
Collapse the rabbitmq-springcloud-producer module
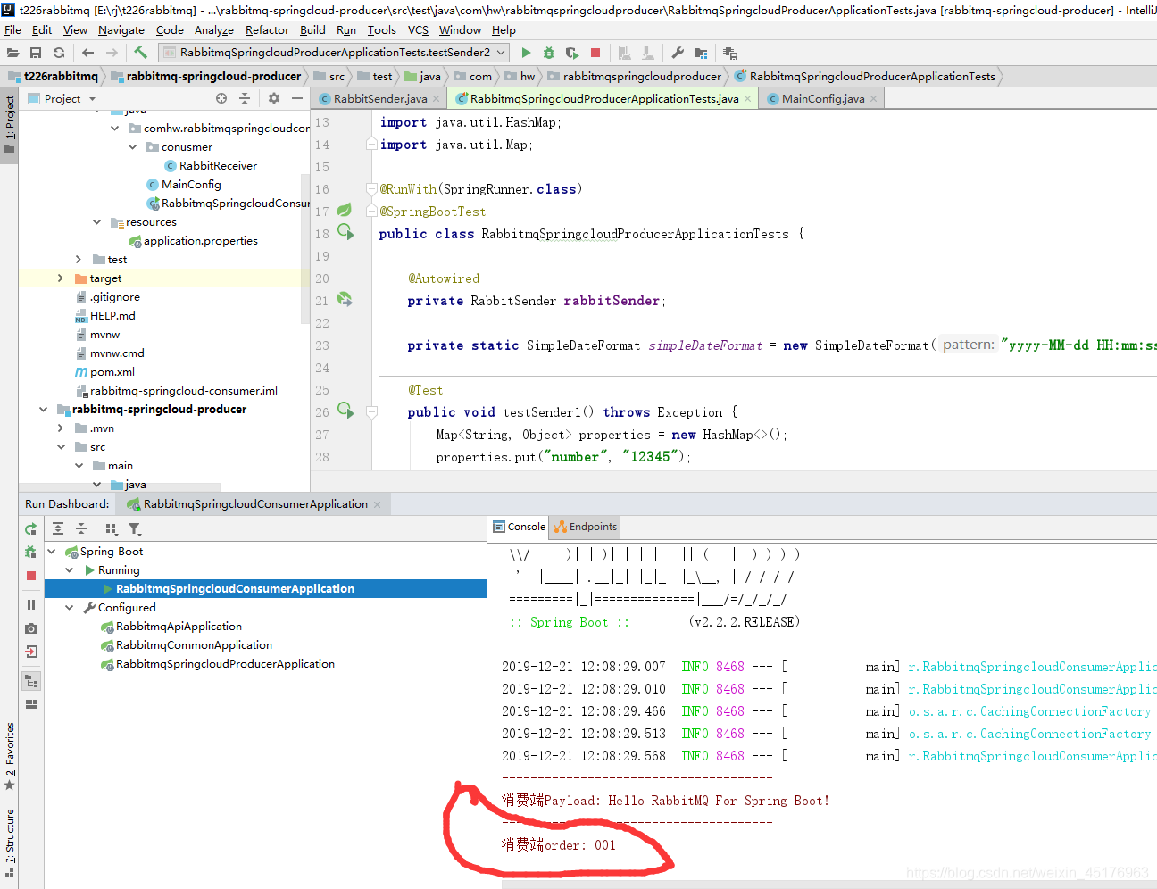click(x=43, y=410)
